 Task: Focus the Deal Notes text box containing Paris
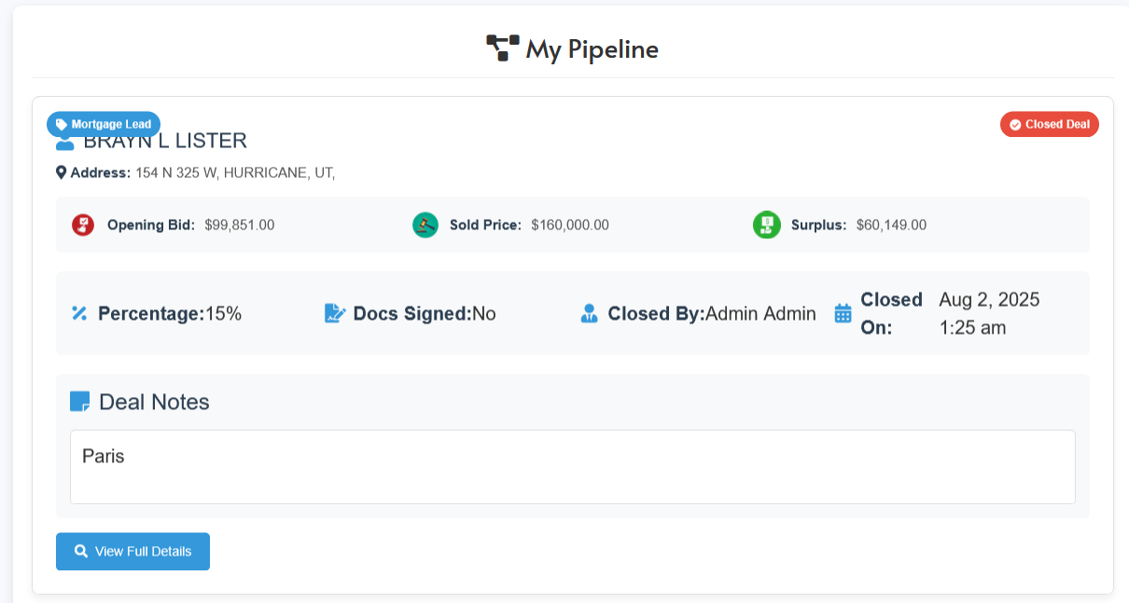coord(572,467)
